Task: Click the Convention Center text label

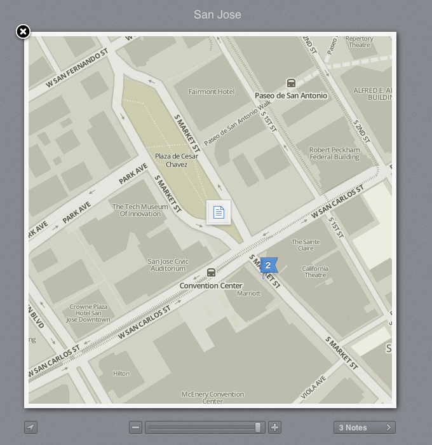Action: pos(211,285)
